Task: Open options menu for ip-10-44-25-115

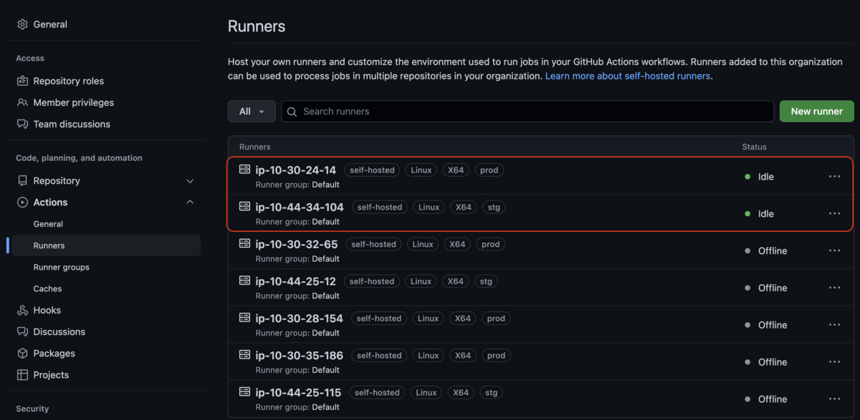Action: 834,399
